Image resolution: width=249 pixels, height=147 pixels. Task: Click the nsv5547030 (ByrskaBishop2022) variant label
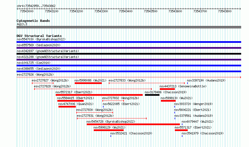tap(41, 39)
